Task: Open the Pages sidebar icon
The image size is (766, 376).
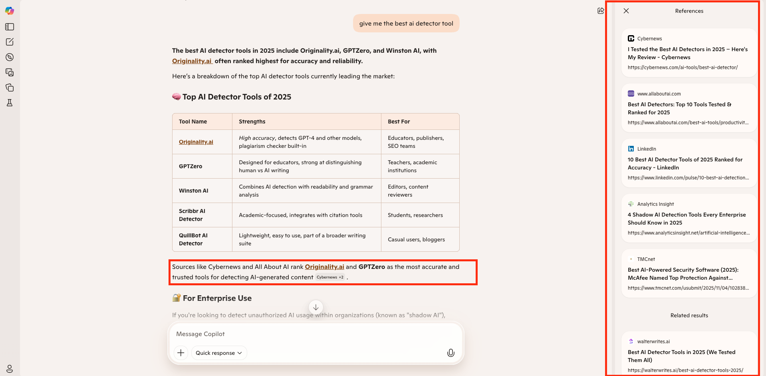Action: point(10,88)
